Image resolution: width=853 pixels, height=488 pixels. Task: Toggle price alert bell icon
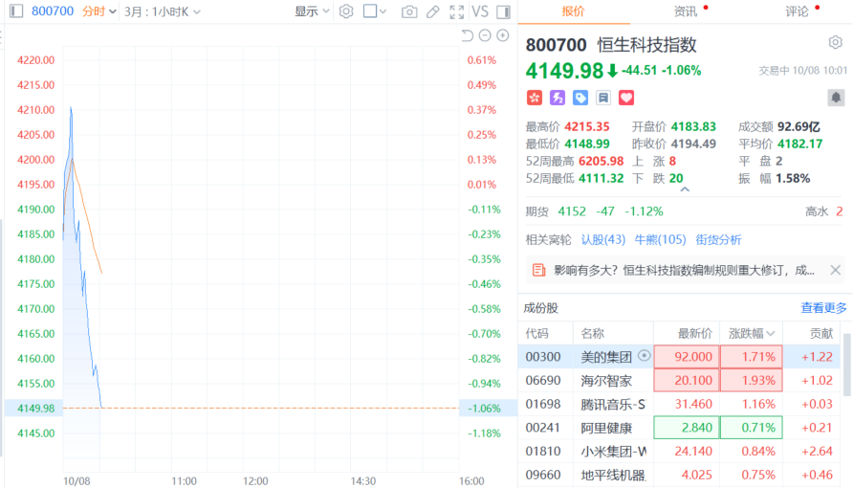[836, 98]
